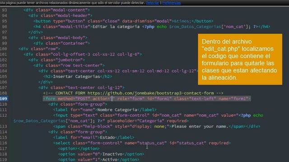Click the placeholder="Categoria" attribute
Image resolution: width=289 pixels, height=162 pixels.
pos(135,121)
